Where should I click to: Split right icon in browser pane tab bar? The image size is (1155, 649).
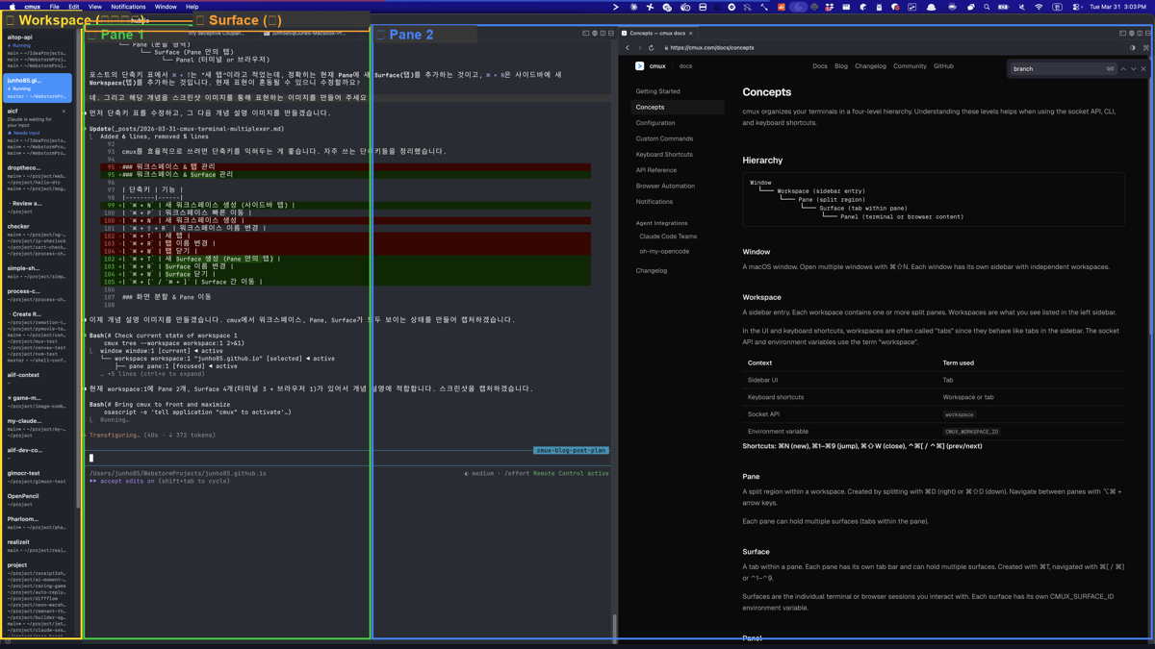coord(1140,33)
